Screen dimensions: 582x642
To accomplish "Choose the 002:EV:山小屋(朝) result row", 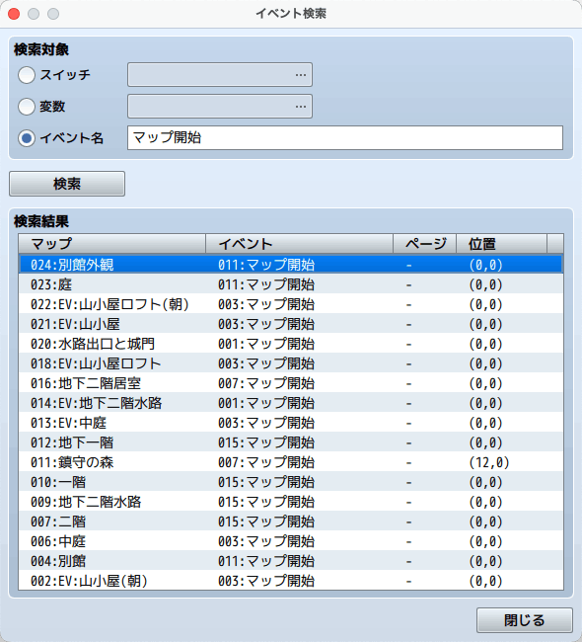I will [x=291, y=581].
